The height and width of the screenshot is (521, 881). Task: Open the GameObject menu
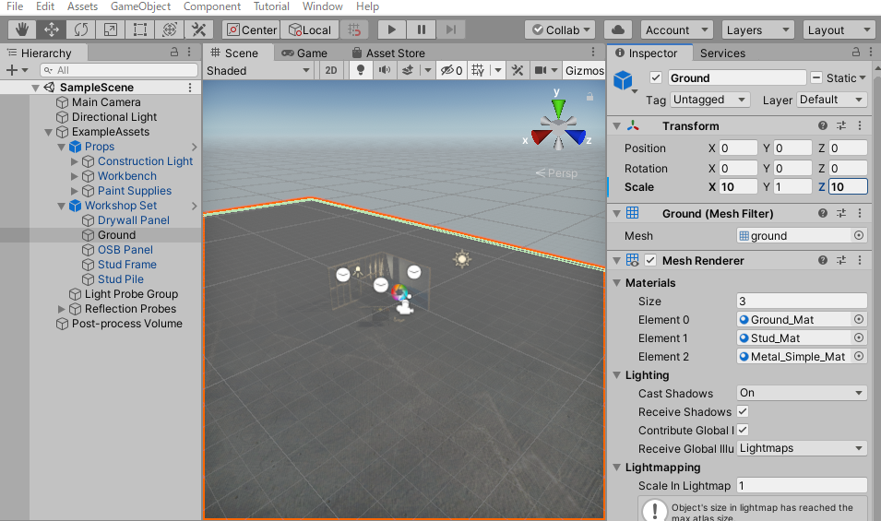coord(140,6)
